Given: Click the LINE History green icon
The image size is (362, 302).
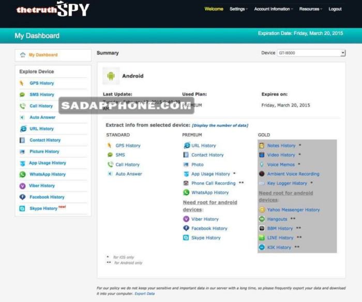Looking at the screenshot, I should [x=262, y=237].
